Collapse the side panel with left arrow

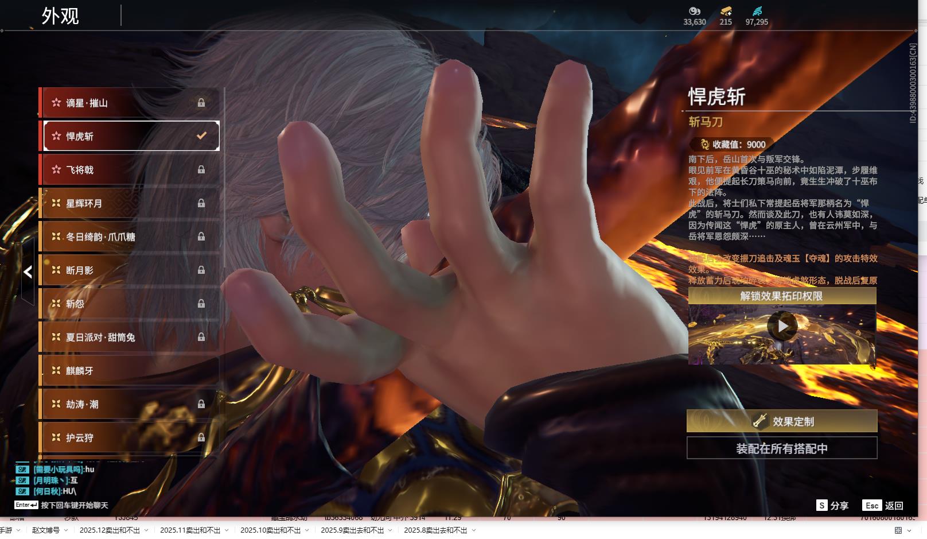click(x=28, y=272)
